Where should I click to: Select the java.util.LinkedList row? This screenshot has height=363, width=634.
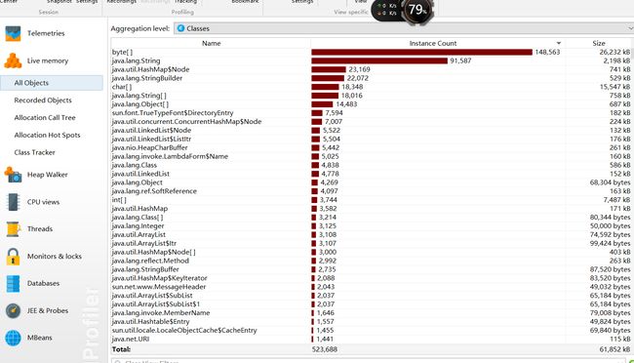(372, 174)
